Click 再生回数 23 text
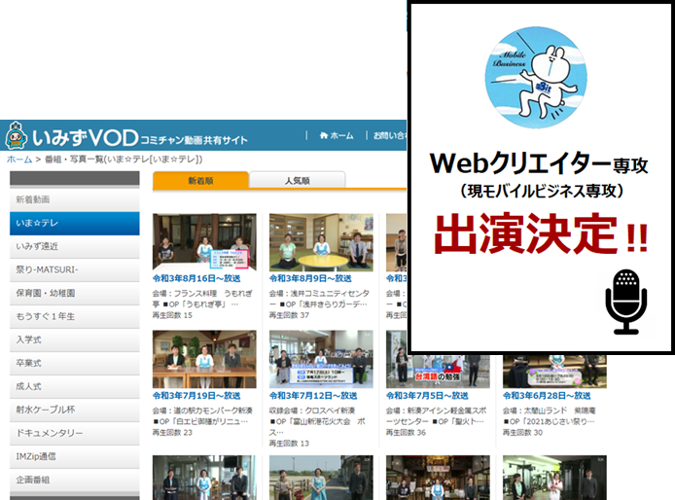Screen dimensions: 675x500 (x=172, y=433)
